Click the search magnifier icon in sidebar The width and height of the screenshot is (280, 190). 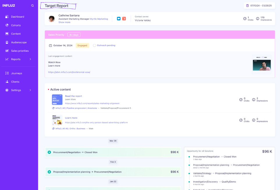click(x=33, y=6)
